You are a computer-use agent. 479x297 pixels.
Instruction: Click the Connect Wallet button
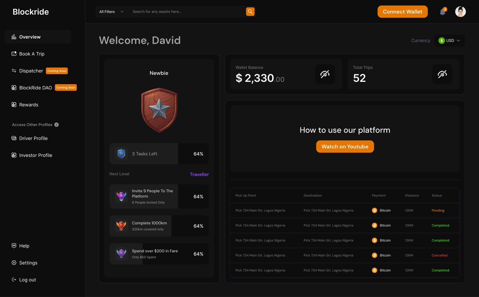coord(402,12)
